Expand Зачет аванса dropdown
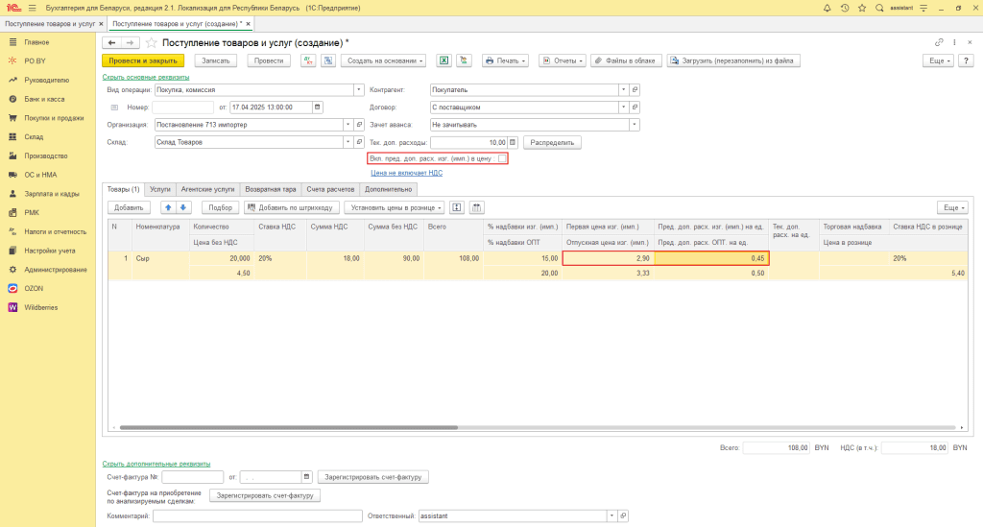Screen dimensions: 983x527 (x=635, y=125)
